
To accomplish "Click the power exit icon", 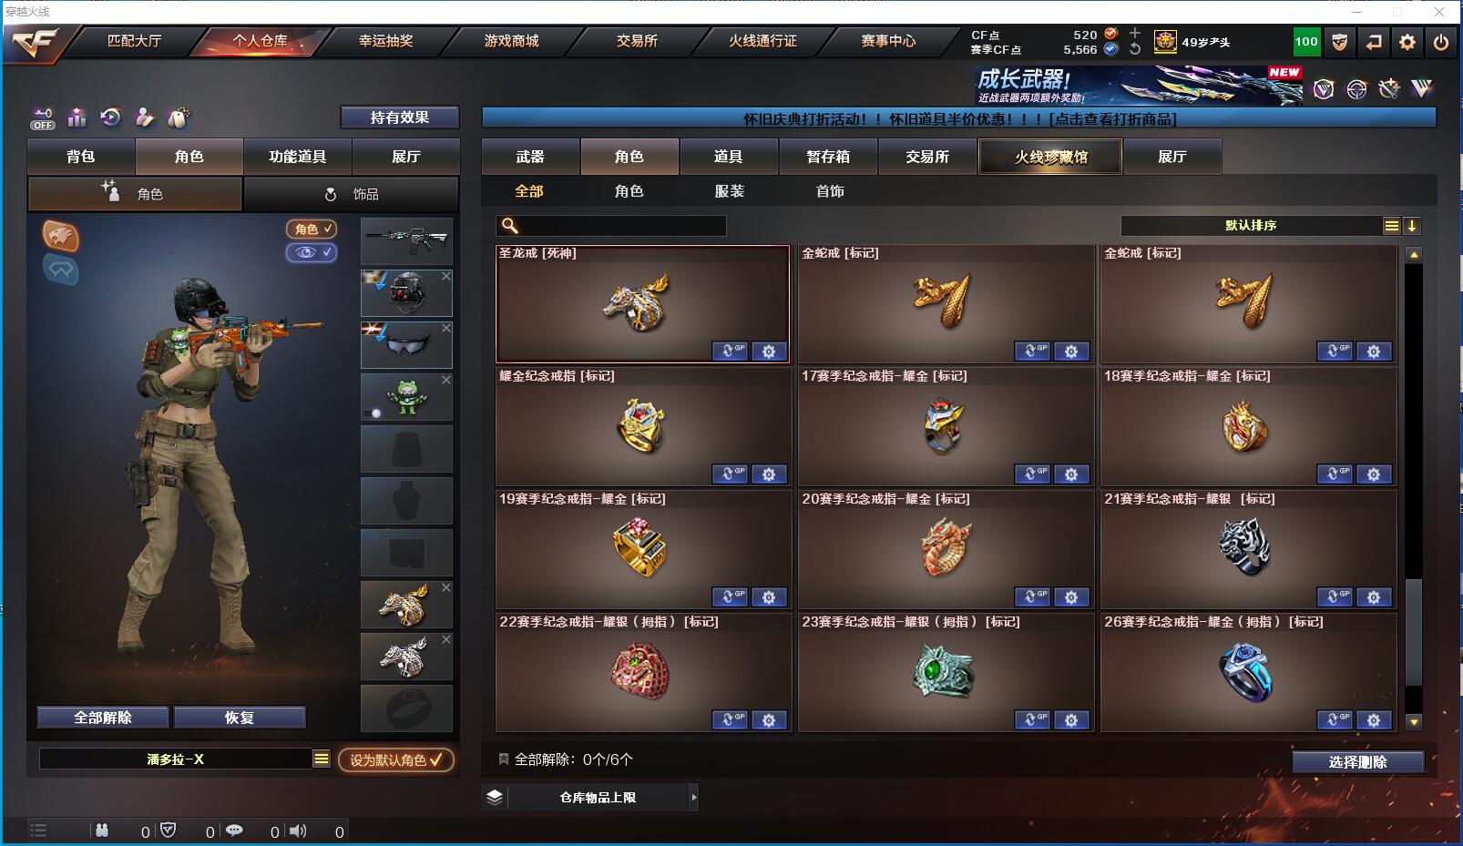I will [1441, 42].
